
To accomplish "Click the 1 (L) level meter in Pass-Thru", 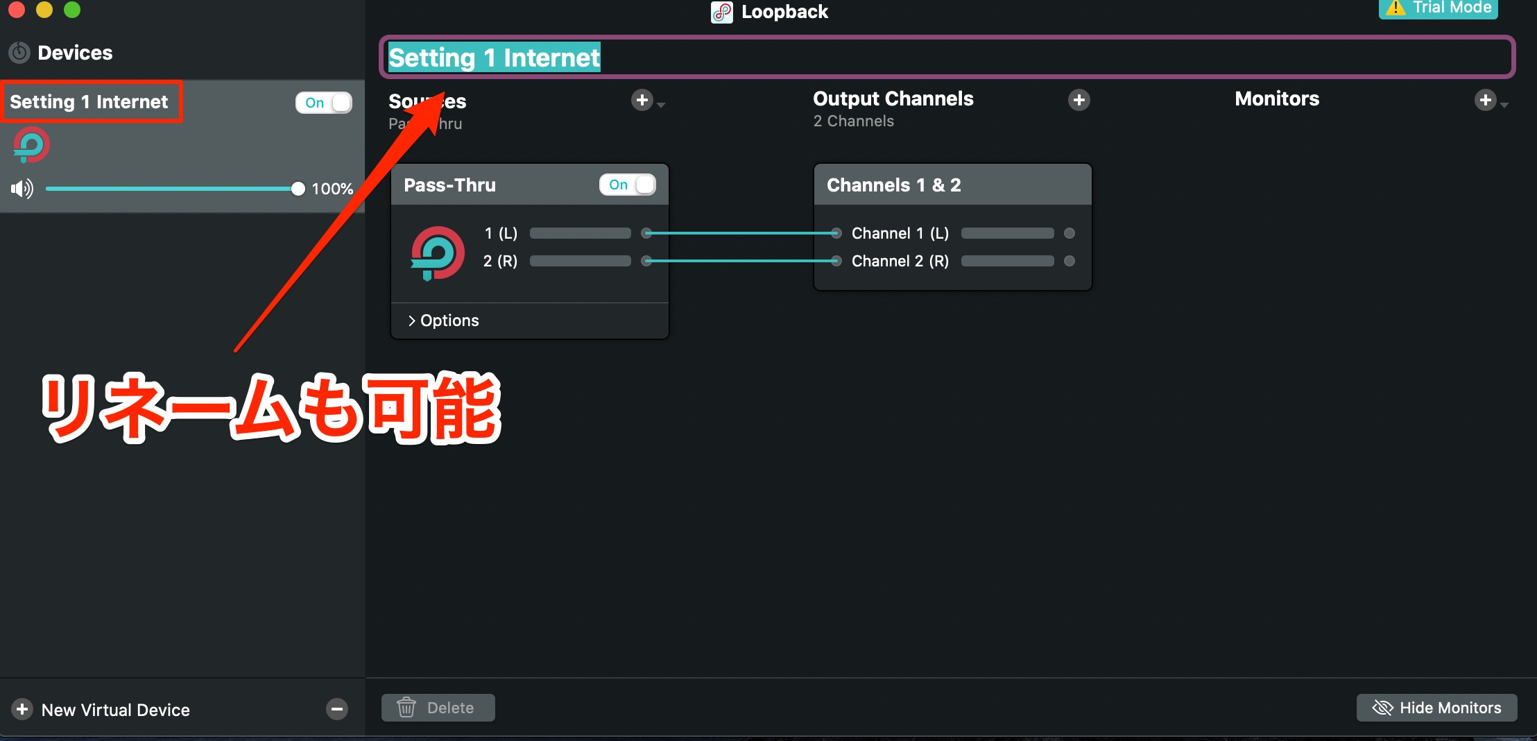I will 581,233.
